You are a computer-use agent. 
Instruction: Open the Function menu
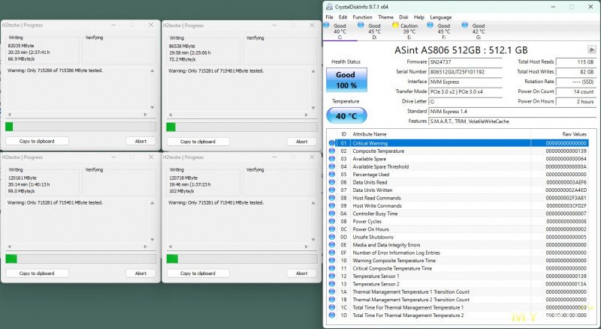point(362,17)
